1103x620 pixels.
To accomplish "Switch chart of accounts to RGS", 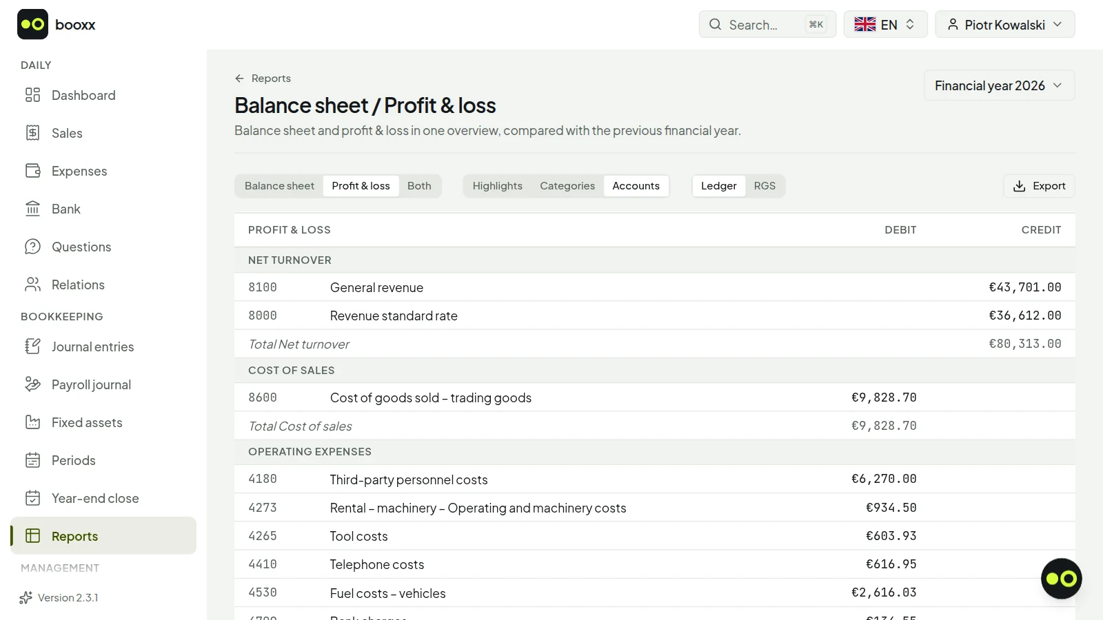I will [765, 186].
